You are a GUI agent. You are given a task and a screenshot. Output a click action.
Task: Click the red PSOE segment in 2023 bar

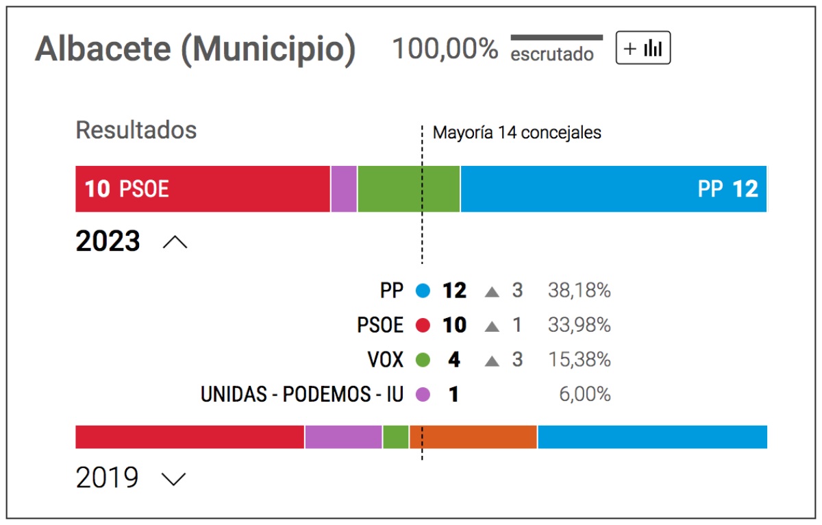[x=203, y=188]
